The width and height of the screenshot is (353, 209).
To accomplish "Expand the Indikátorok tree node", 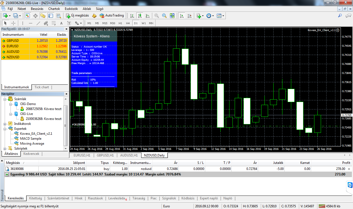I will 5,124.
